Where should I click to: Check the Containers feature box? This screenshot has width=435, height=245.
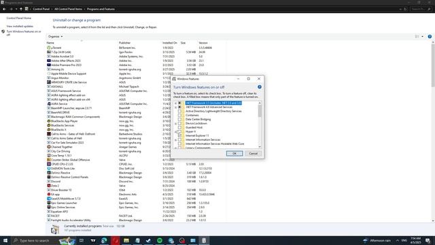coord(179,115)
